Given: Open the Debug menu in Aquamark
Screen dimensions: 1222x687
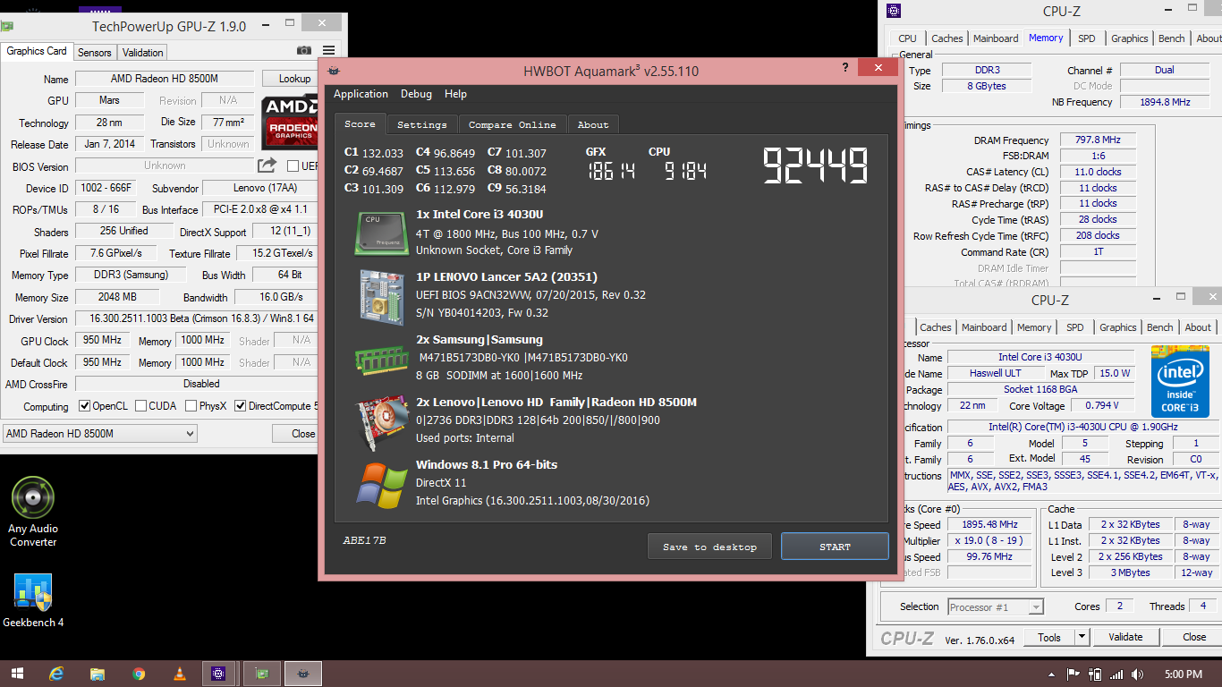Looking at the screenshot, I should click(416, 94).
